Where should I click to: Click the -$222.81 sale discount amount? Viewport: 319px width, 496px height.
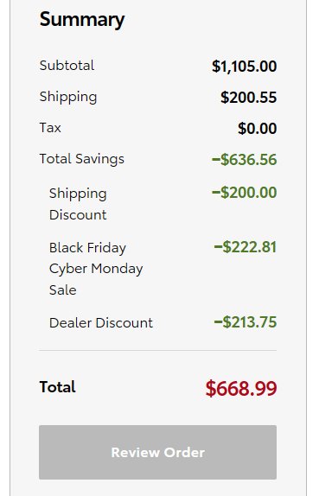click(246, 247)
